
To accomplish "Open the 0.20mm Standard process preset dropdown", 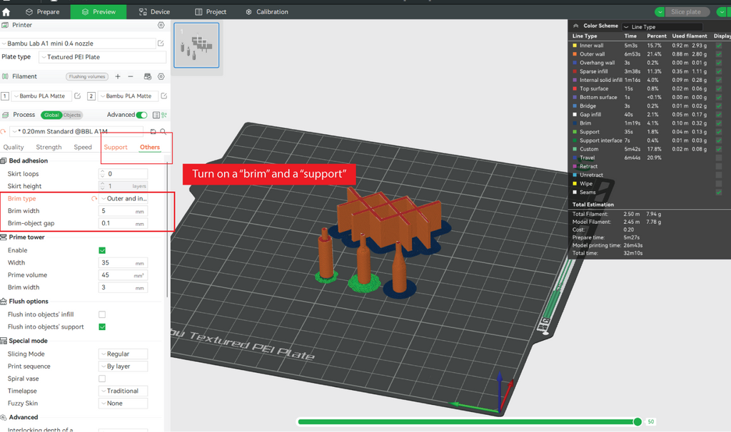I will (77, 132).
